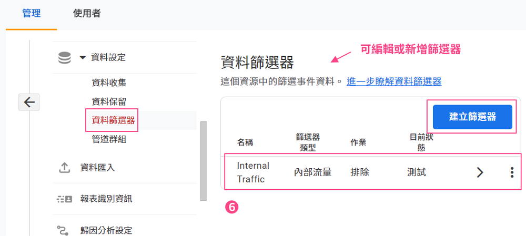Click the 報表識別資訊 identity icon

[64, 199]
